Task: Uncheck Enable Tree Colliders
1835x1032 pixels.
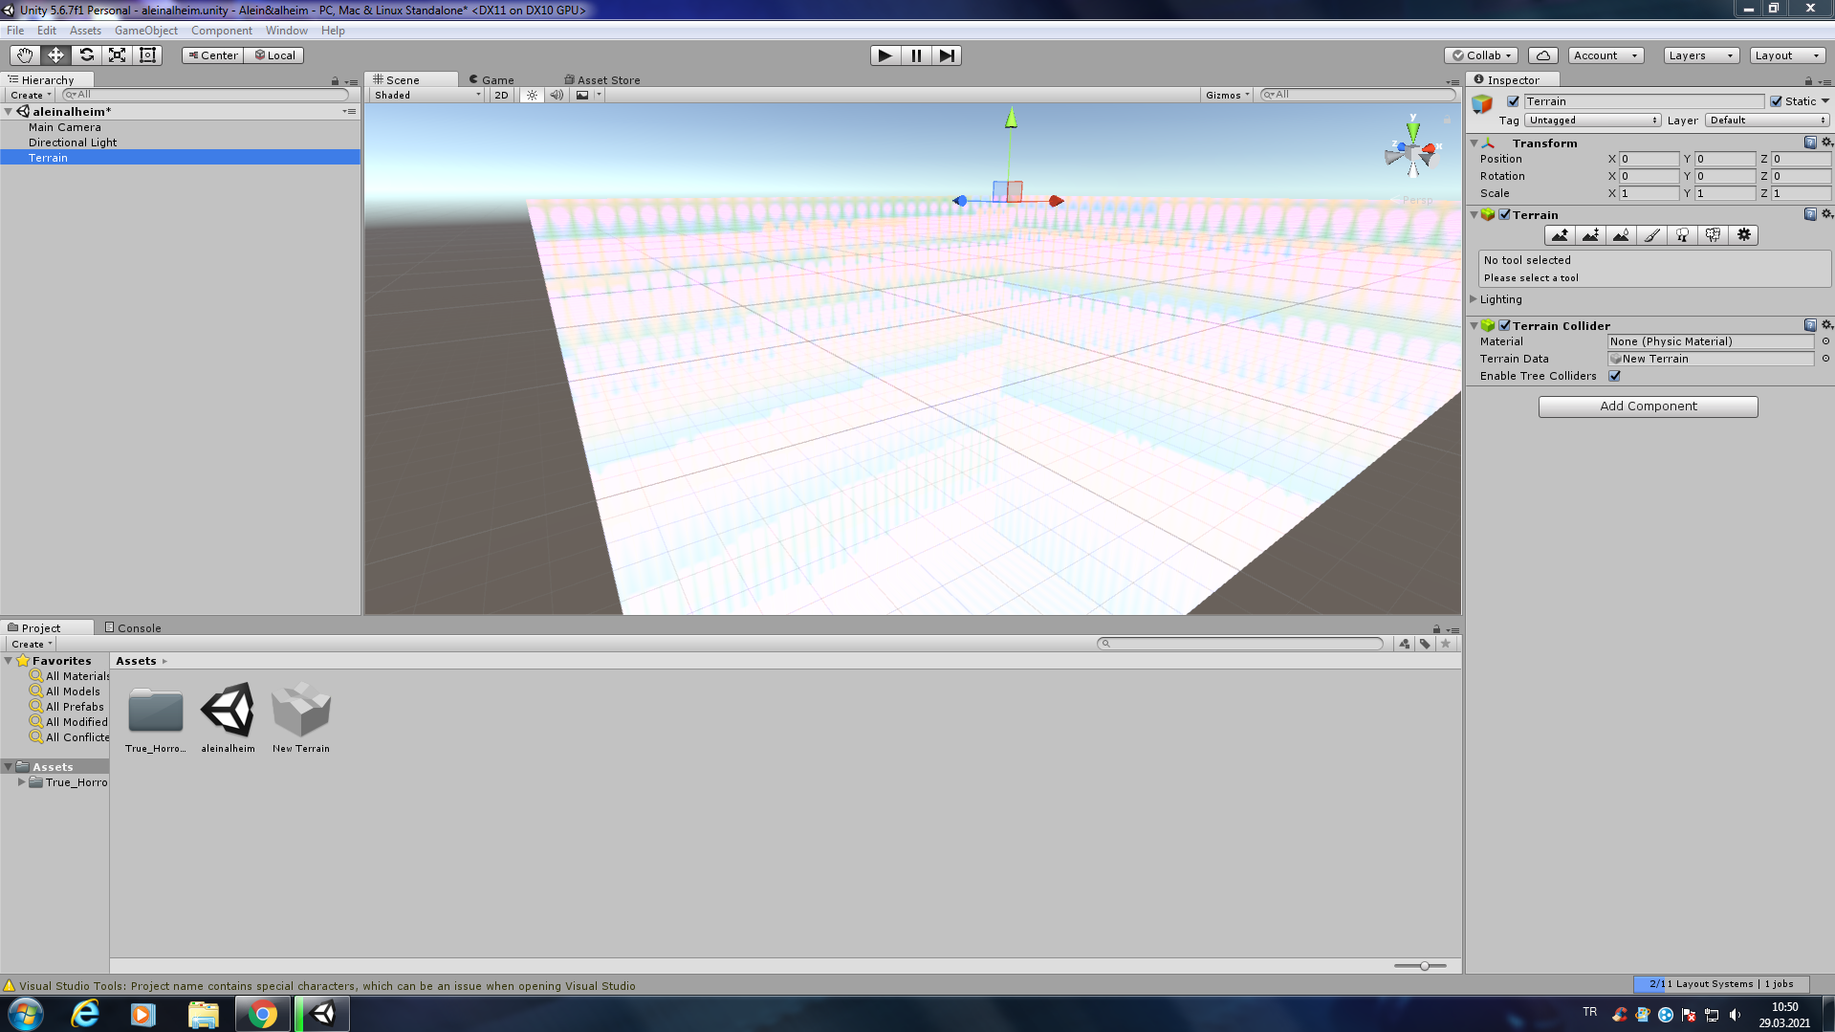Action: point(1614,376)
